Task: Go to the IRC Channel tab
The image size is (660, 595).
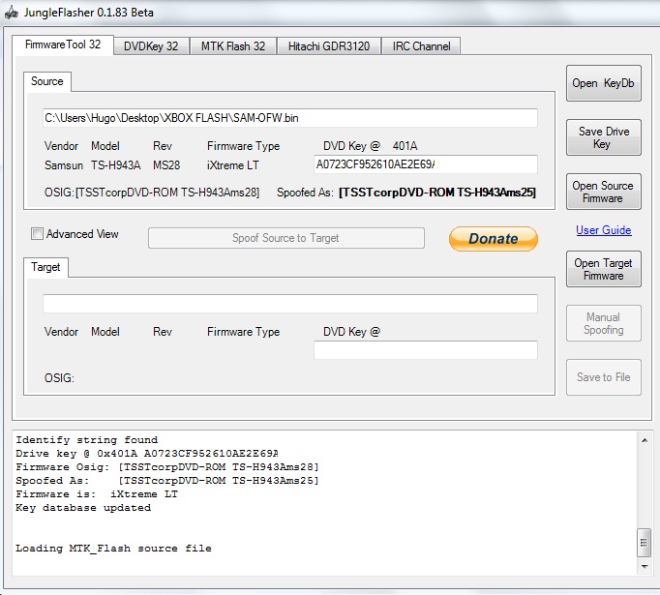Action: click(x=421, y=46)
